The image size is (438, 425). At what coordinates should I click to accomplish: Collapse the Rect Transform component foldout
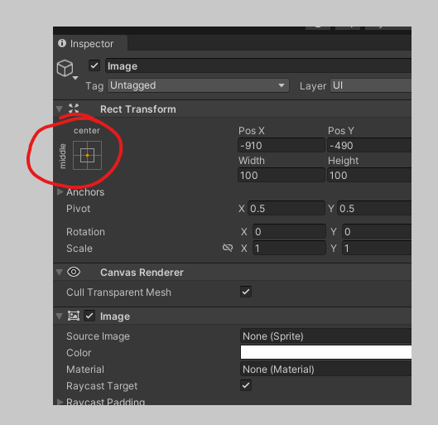[60, 109]
